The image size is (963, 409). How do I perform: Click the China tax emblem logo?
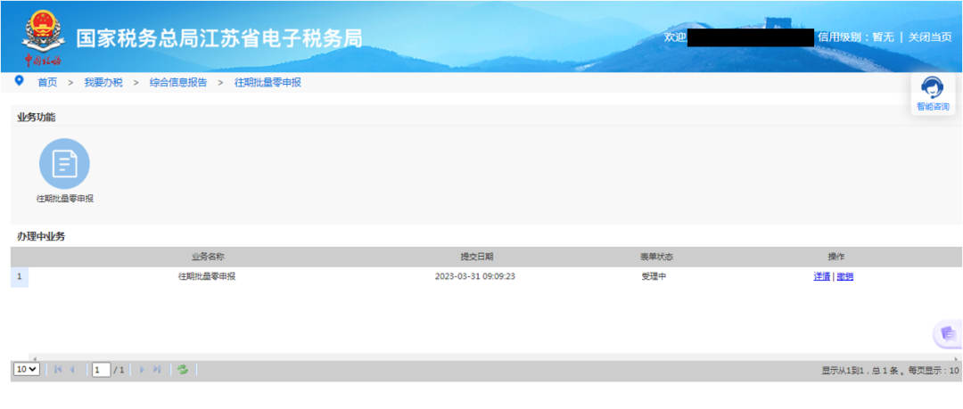(43, 38)
